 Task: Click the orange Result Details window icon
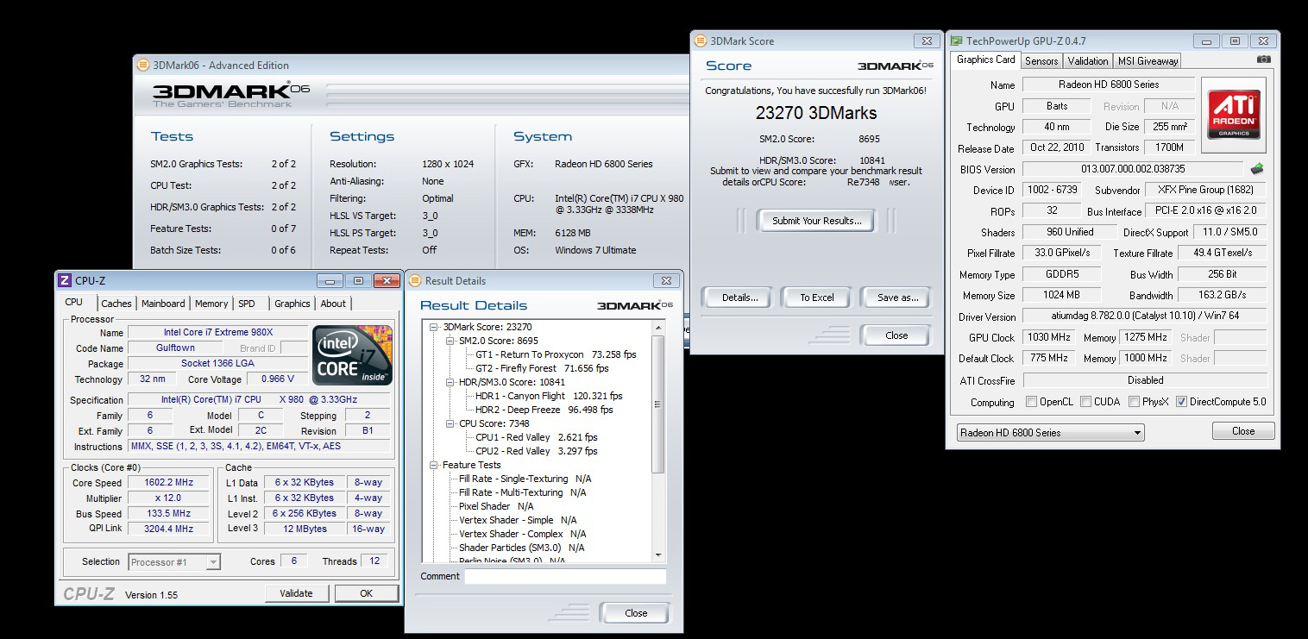coord(414,280)
